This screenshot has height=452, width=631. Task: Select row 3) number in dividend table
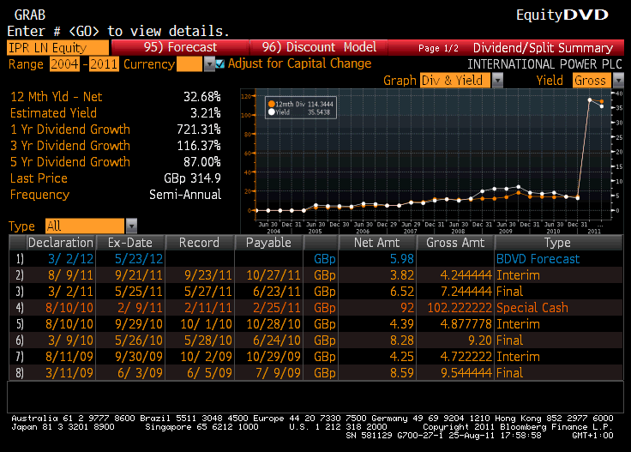point(20,292)
